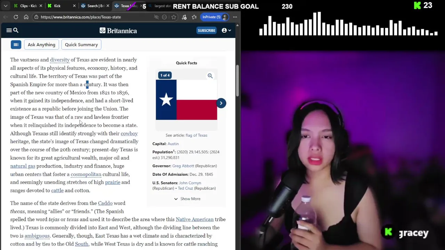This screenshot has height=250, width=445.
Task: Close the Search Britannica tab
Action: [x=108, y=6]
